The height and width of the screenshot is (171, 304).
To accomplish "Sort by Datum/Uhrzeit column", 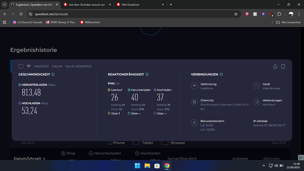I will tap(30, 159).
